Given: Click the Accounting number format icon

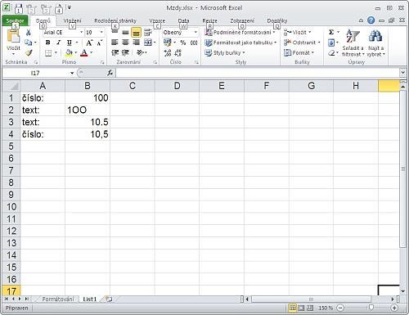Looking at the screenshot, I should (x=167, y=43).
